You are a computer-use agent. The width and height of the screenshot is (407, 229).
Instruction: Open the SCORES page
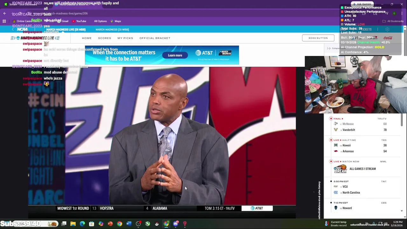[x=105, y=38]
